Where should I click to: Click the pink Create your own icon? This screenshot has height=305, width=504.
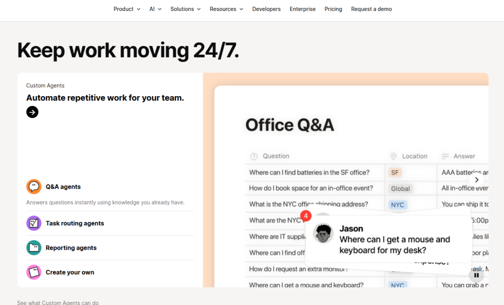coord(34,272)
